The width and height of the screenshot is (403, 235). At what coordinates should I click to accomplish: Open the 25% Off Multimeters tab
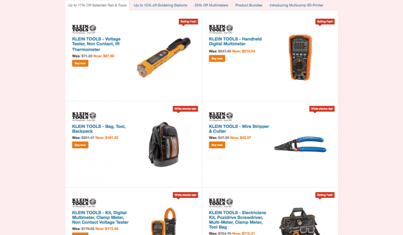tap(211, 5)
